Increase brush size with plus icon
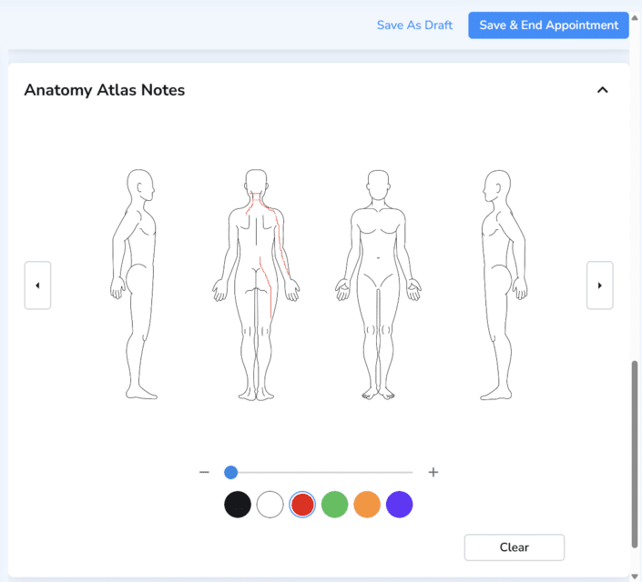 tap(433, 472)
